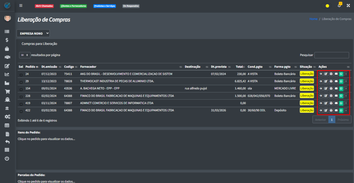The width and height of the screenshot is (354, 183).
Task: Go to Home breadcrumb link
Action: pos(313,19)
